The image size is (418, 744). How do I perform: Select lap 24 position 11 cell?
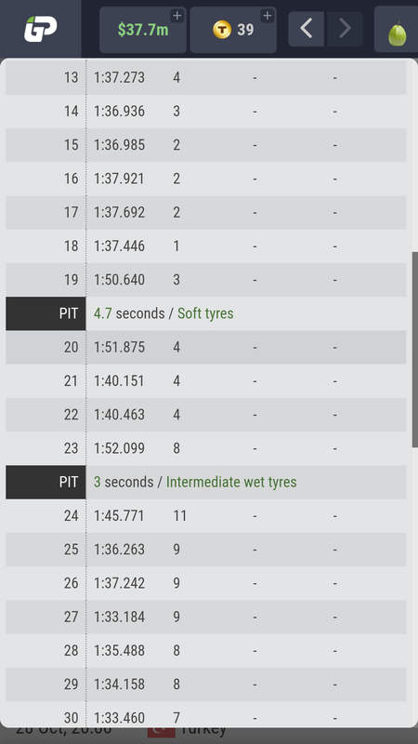(x=180, y=516)
